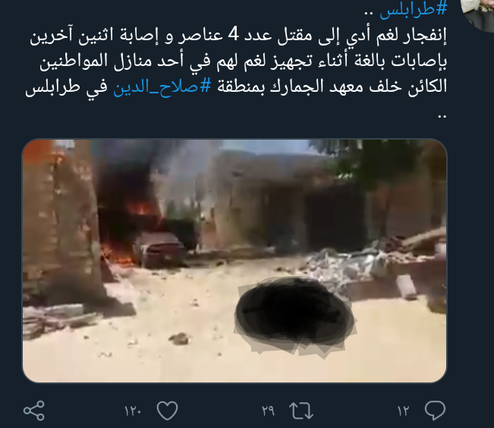Click the tweet's first line mentioning 4 عناصر

(238, 36)
